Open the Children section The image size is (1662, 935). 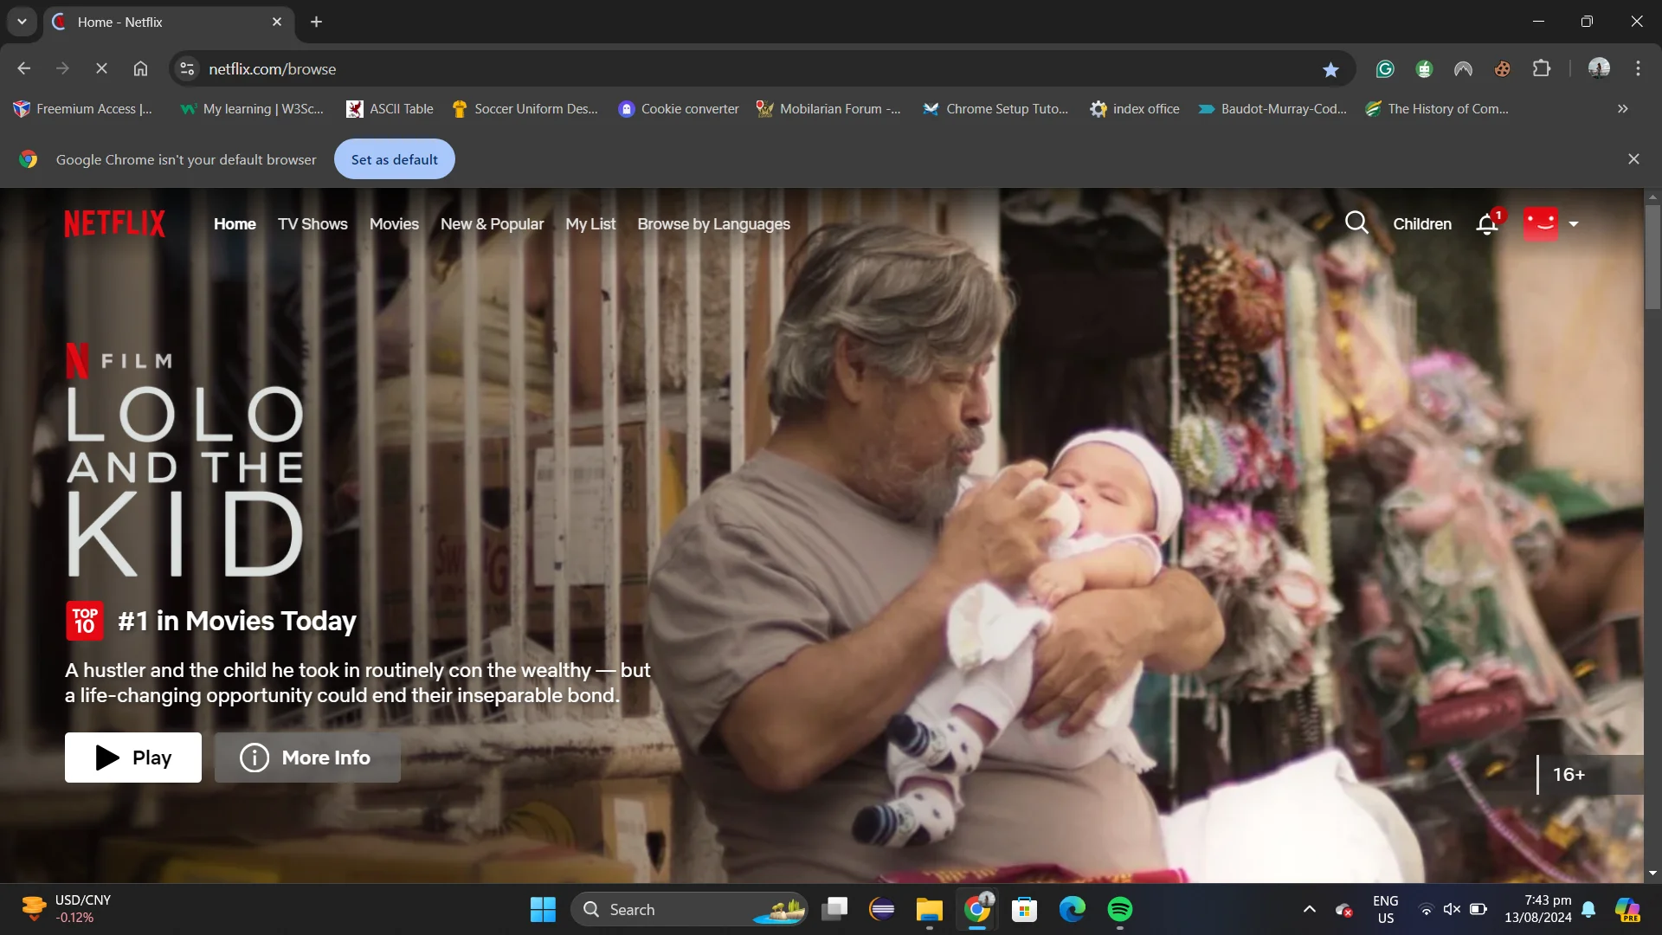click(1421, 224)
